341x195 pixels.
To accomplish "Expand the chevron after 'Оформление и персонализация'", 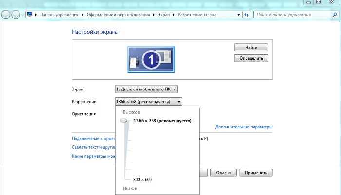I will 154,15.
